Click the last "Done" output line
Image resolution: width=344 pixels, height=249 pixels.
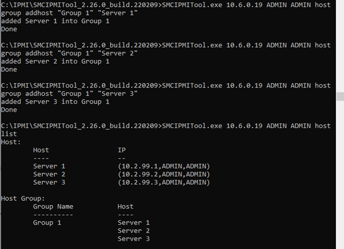click(x=9, y=109)
